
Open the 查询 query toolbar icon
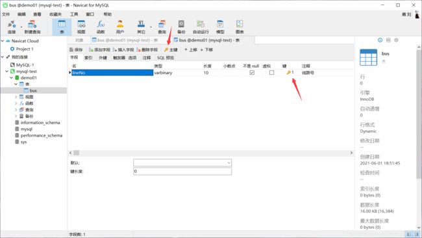(162, 27)
